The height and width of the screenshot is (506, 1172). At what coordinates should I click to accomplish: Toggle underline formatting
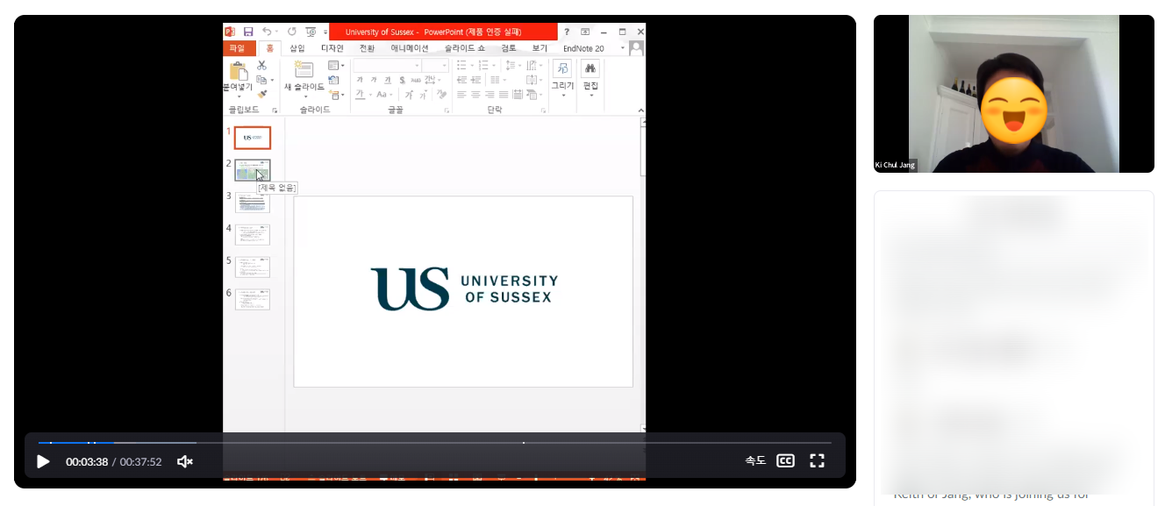click(388, 80)
